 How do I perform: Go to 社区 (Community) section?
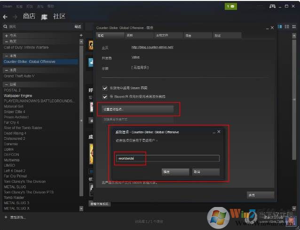pos(59,16)
